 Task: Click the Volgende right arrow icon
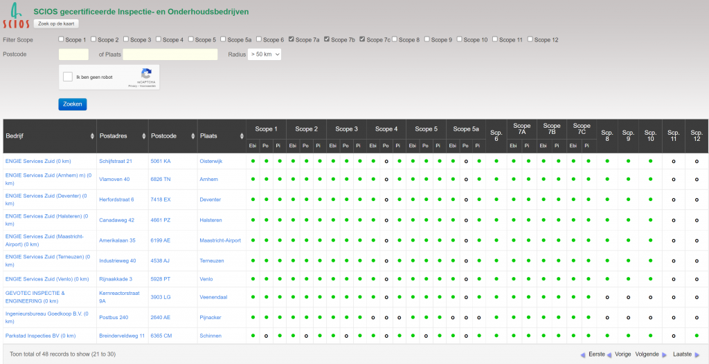[664, 354]
